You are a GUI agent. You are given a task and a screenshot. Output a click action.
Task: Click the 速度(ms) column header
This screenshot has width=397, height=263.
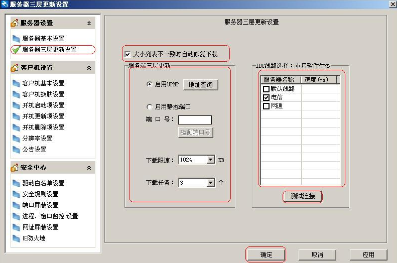coord(319,80)
